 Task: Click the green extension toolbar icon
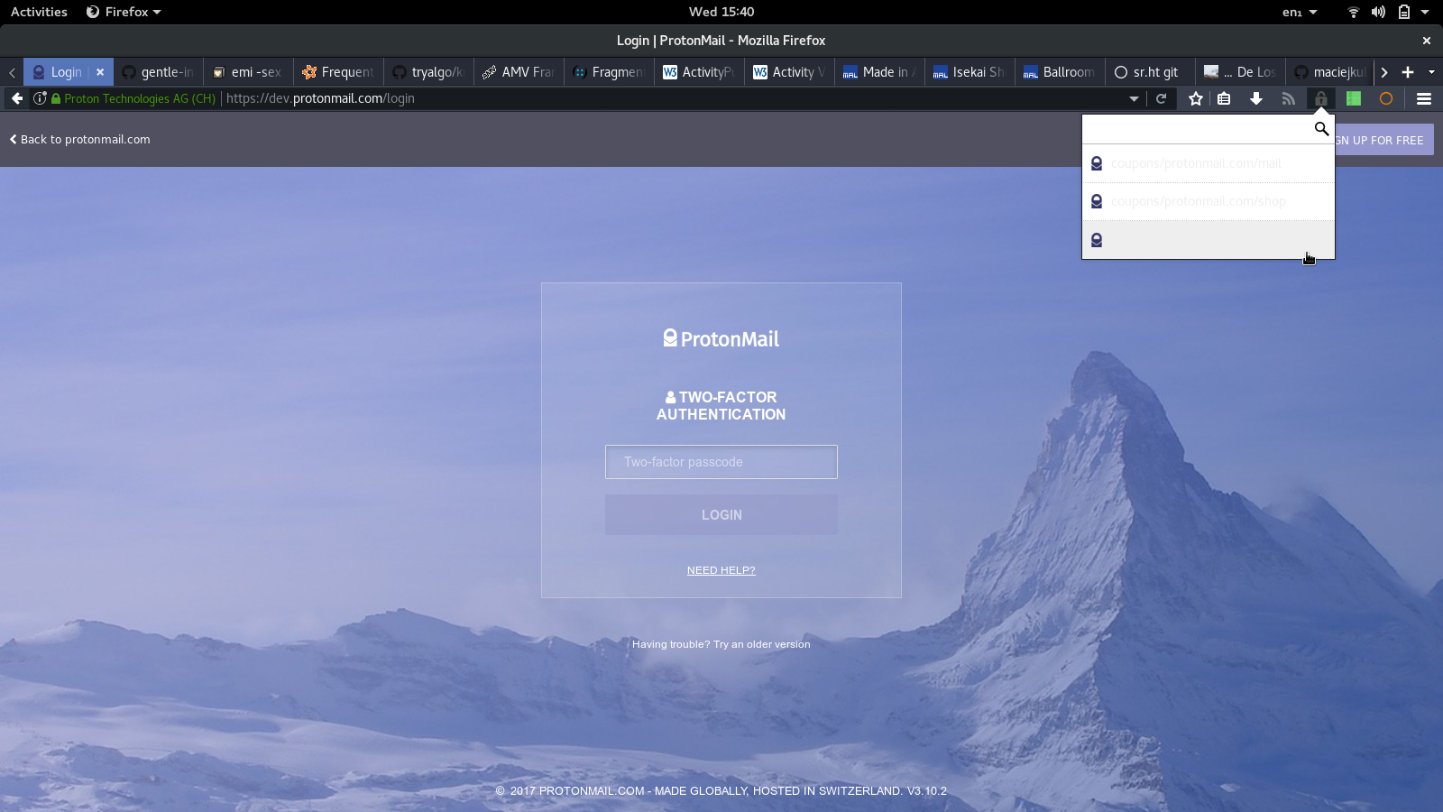tap(1354, 98)
